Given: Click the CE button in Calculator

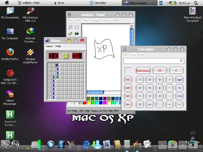Looking at the screenshot, I should coord(160,71).
